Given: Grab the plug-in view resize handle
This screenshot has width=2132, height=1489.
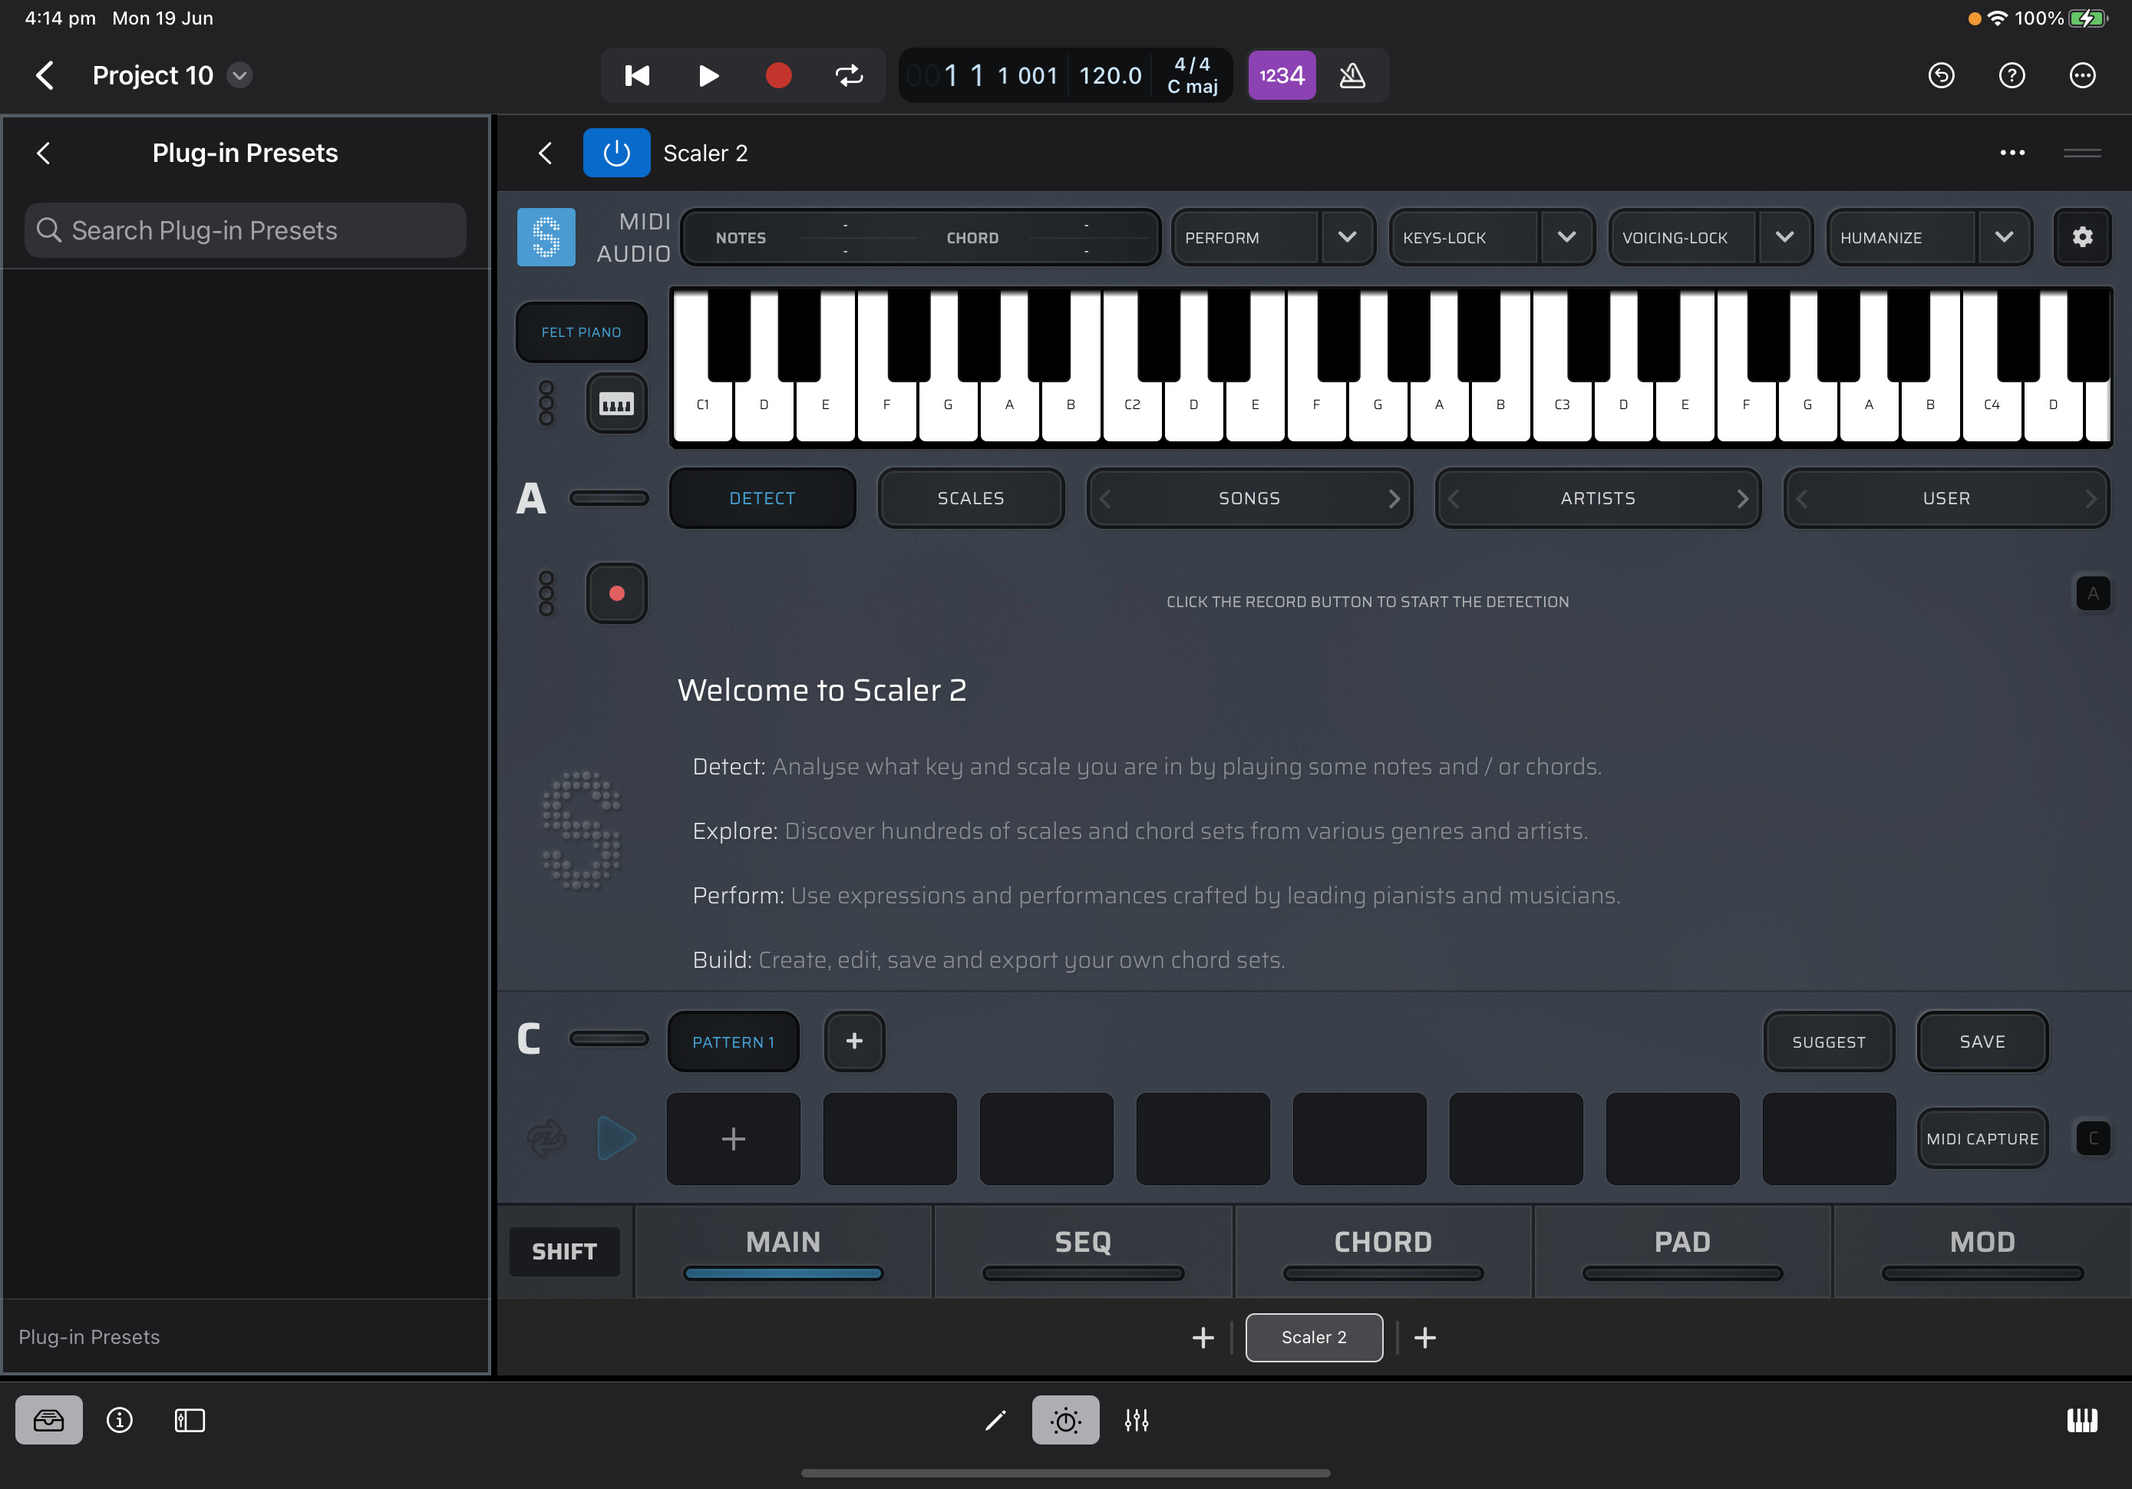Looking at the screenshot, I should coord(2082,154).
